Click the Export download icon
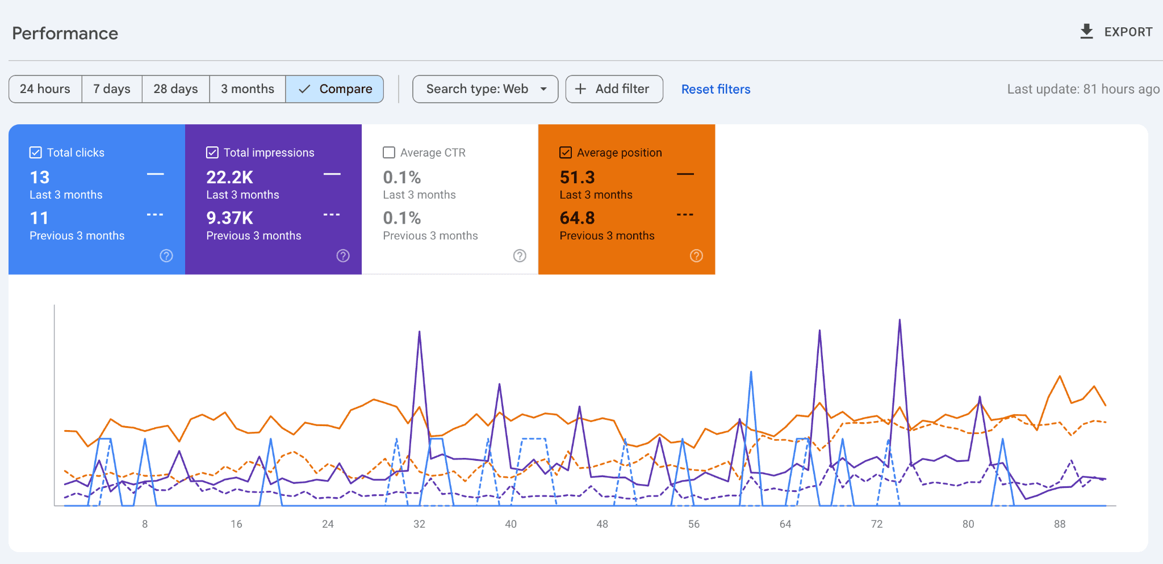Screen dimensions: 1163x564 click(x=1086, y=32)
